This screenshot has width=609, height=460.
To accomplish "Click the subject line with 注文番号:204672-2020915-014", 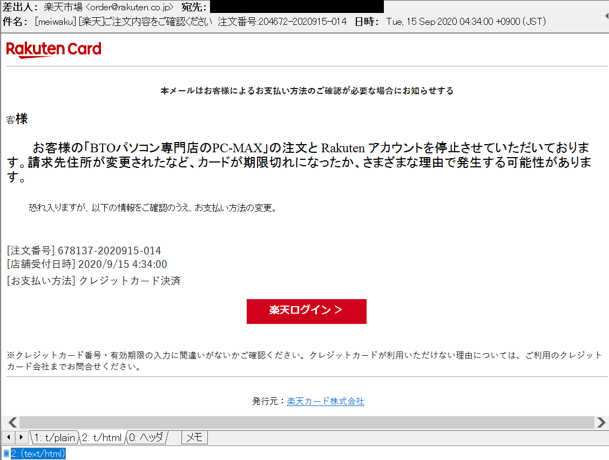I will pos(190,22).
